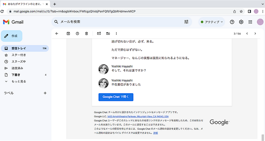Bookmark this page with star icon

[x=241, y=11]
